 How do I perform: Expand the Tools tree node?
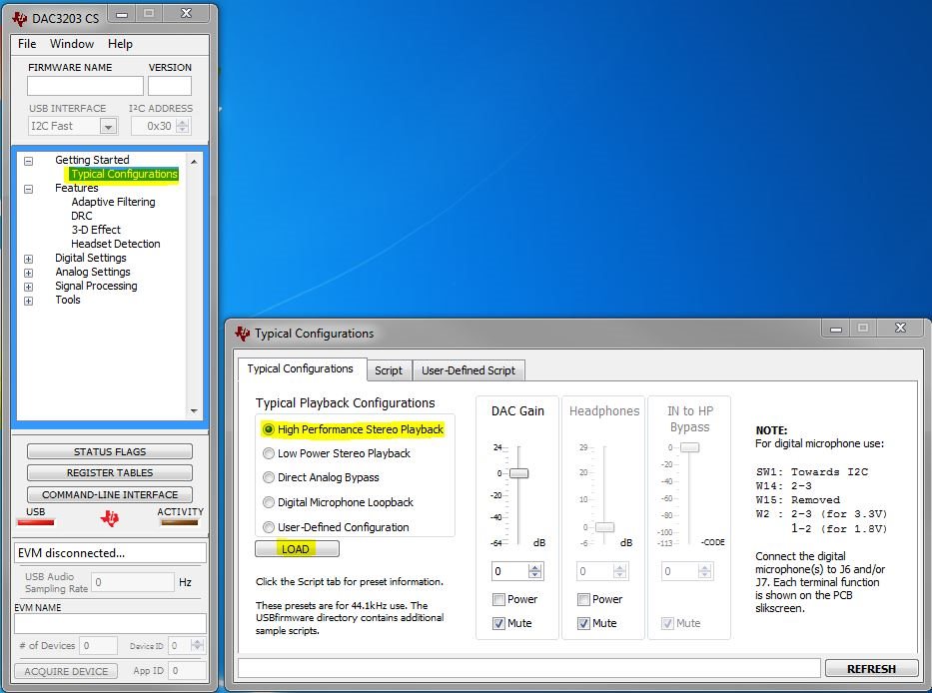tap(28, 301)
